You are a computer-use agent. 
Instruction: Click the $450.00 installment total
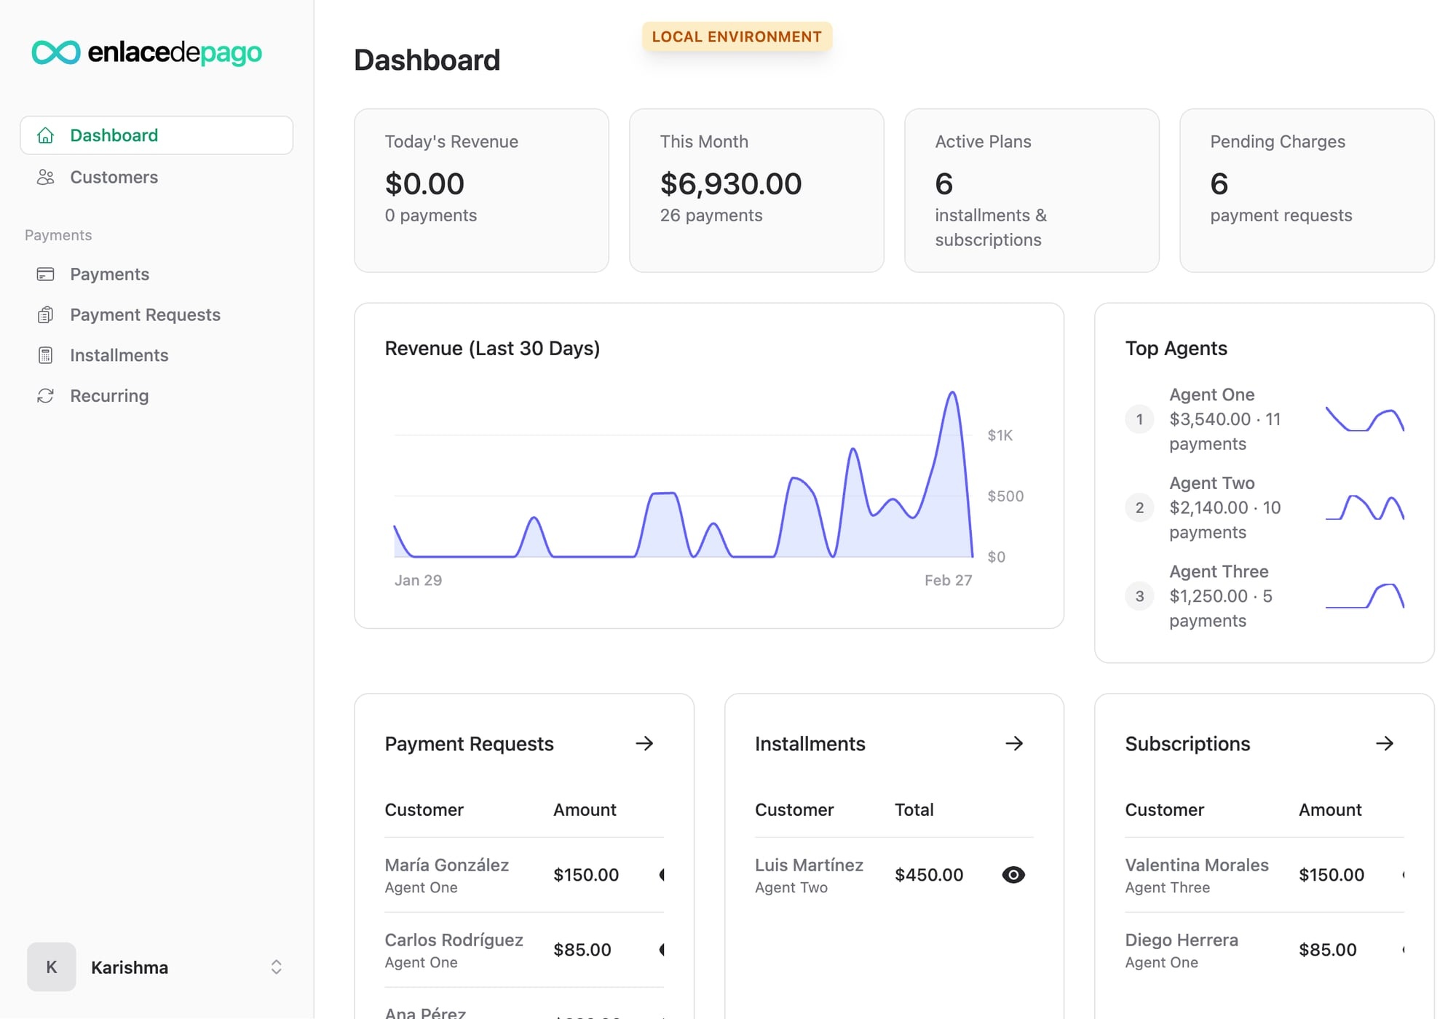(929, 875)
